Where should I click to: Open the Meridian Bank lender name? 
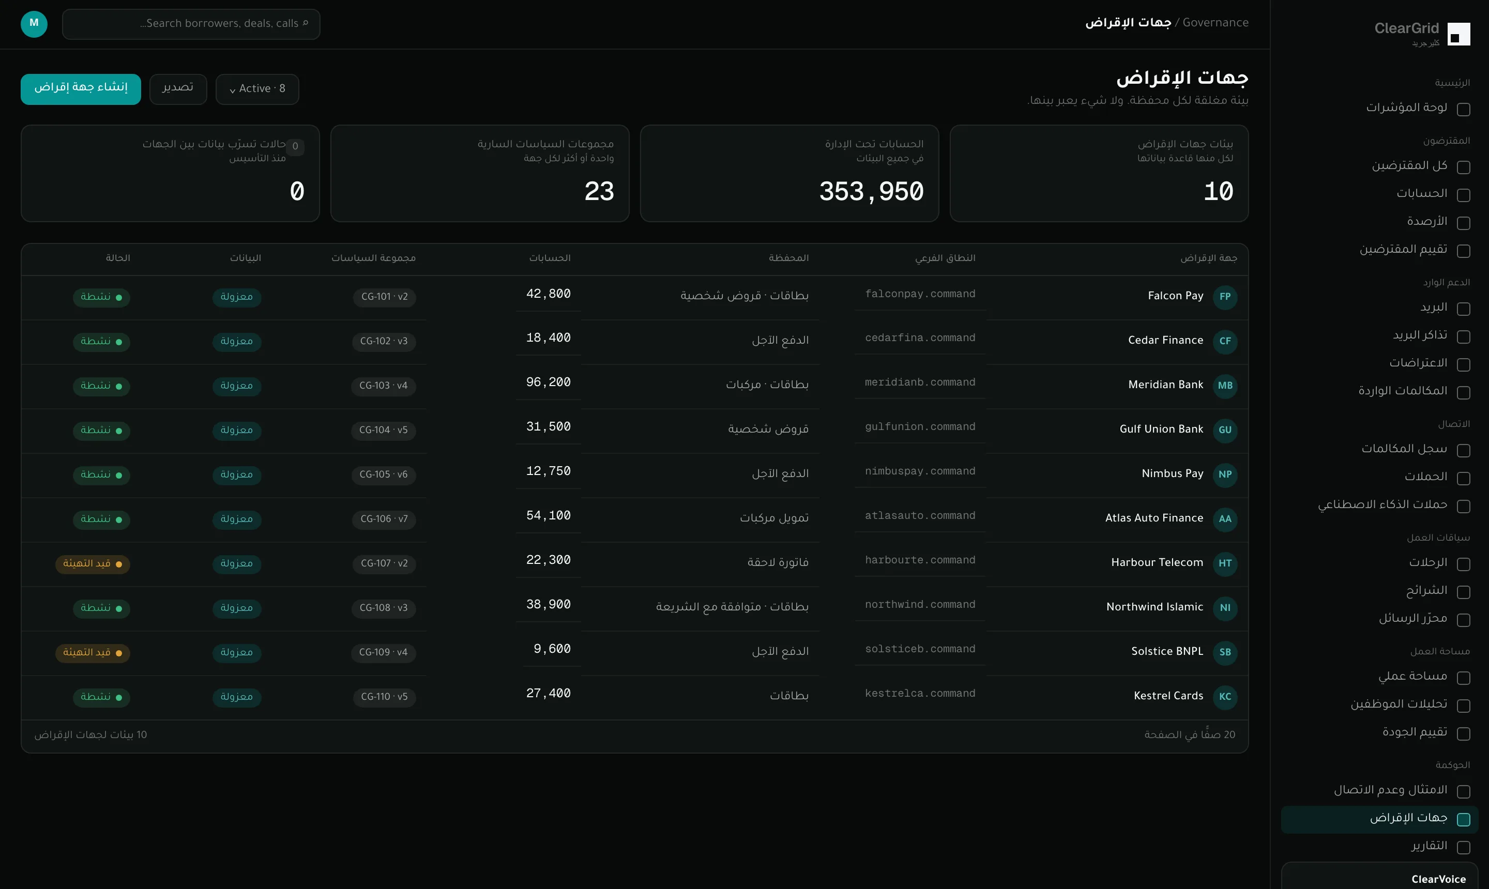(1165, 385)
